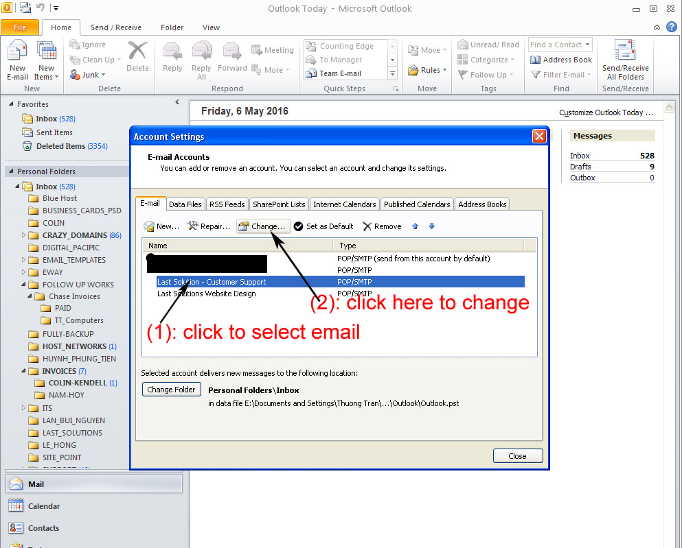Click the Change Folder button
682x548 pixels.
click(171, 390)
